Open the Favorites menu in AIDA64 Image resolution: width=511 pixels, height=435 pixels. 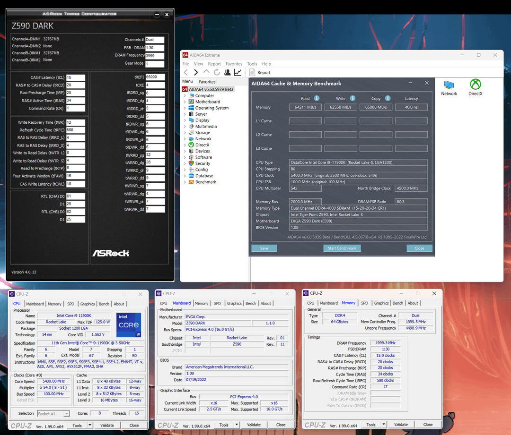(234, 64)
